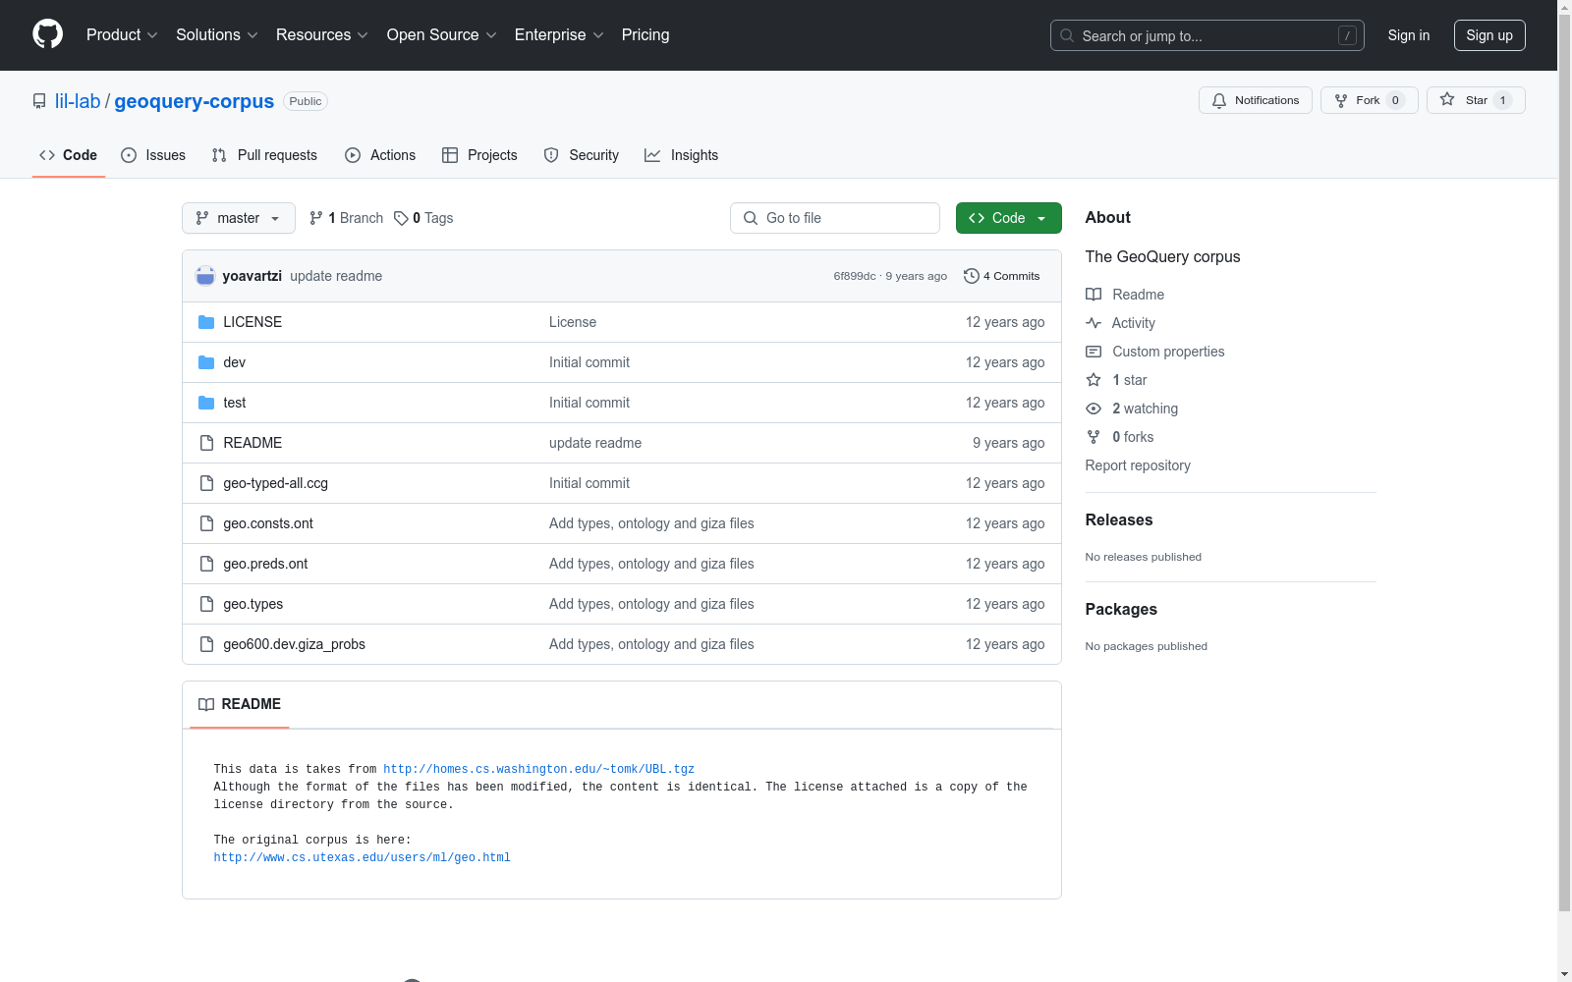
Task: Click the eye icon beside 2 watching
Action: click(x=1094, y=409)
